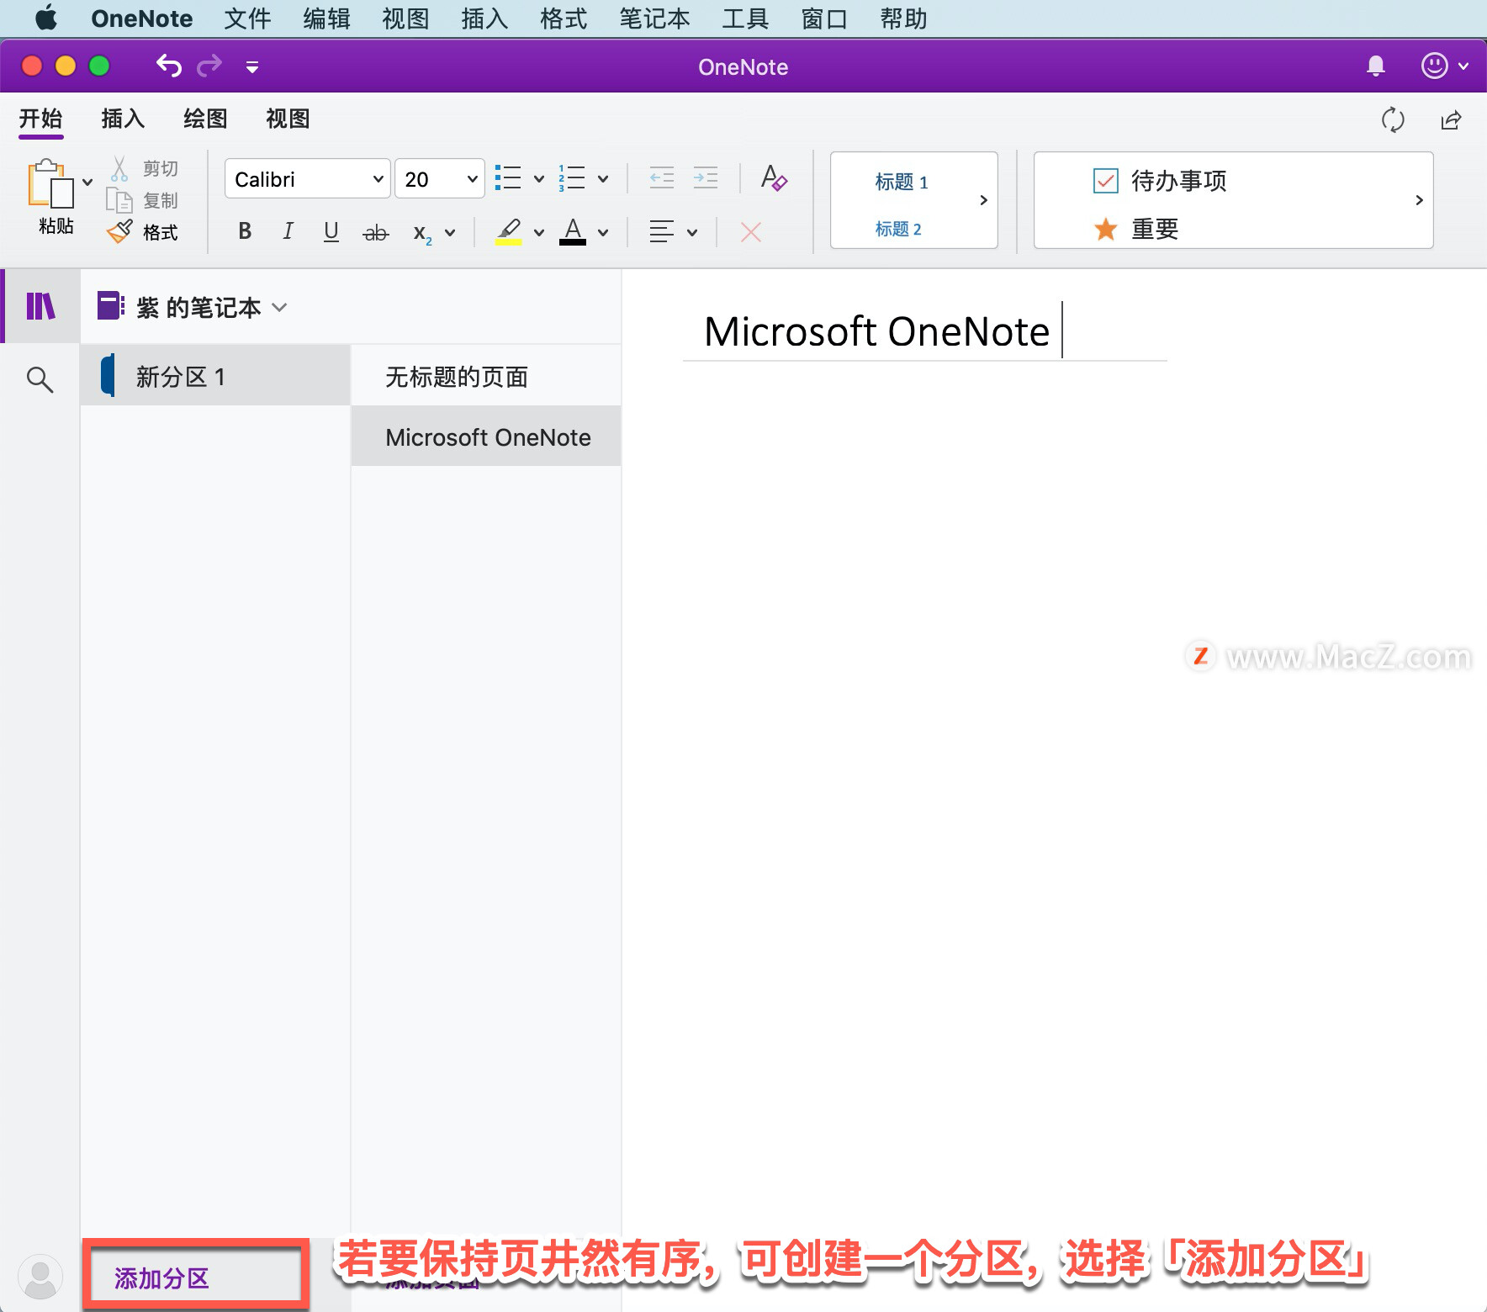This screenshot has height=1312, width=1487.
Task: Open the 帮助 menu in menu bar
Action: [x=903, y=19]
